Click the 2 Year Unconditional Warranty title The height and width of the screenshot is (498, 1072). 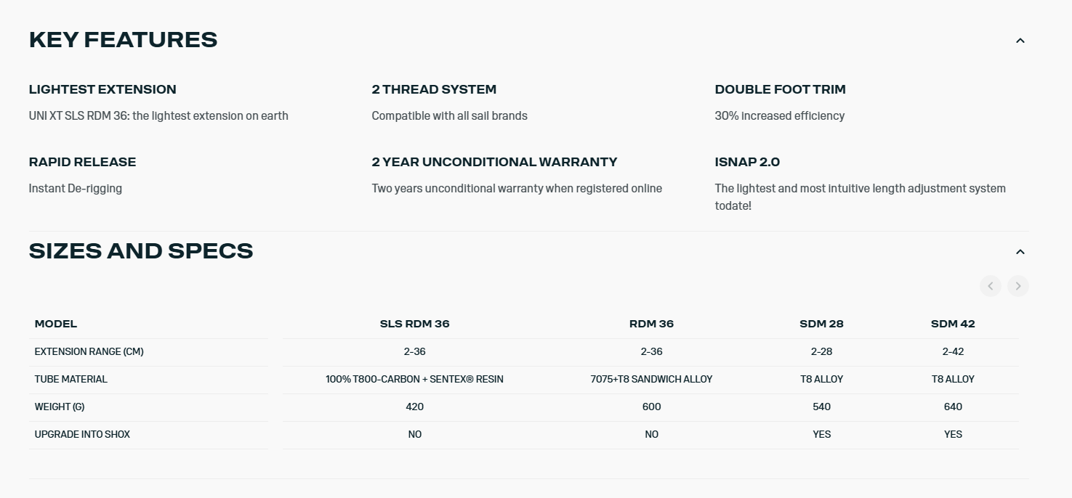pyautogui.click(x=494, y=162)
